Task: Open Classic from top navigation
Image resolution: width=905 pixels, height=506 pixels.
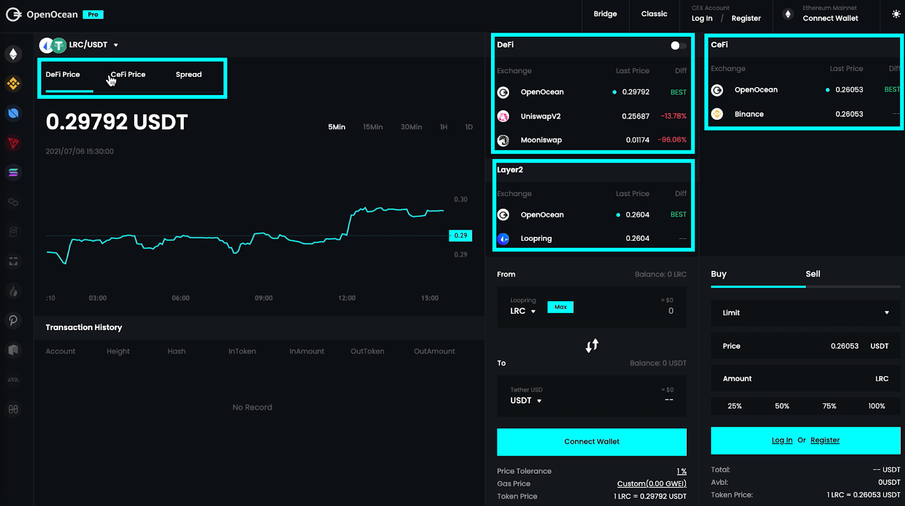Action: 654,14
